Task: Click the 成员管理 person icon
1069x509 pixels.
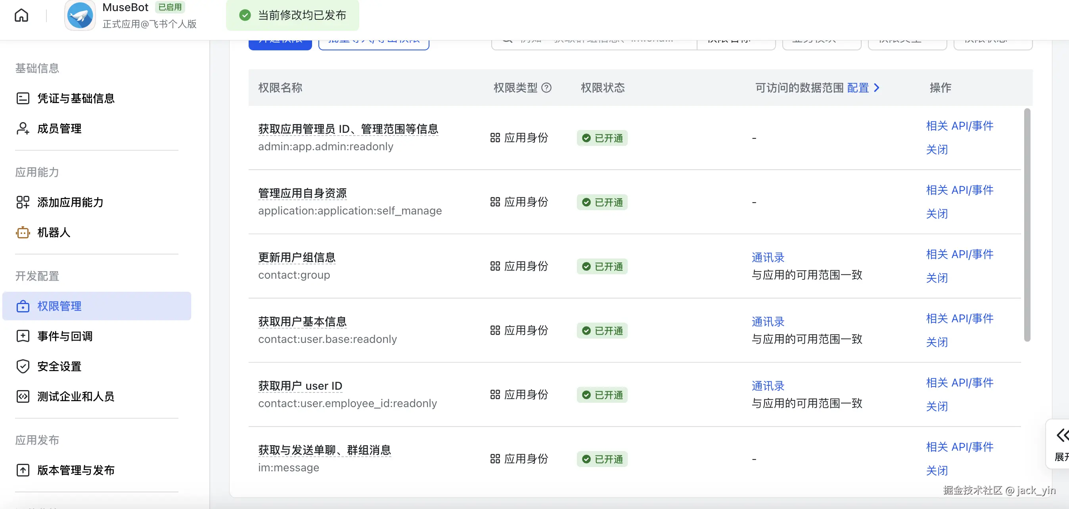Action: click(23, 128)
